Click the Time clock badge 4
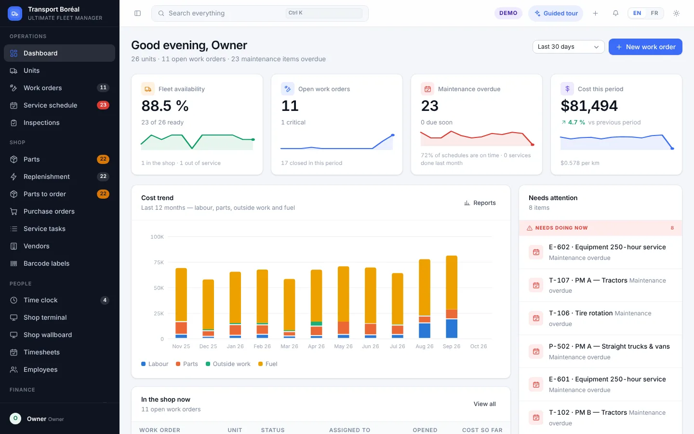 pyautogui.click(x=105, y=300)
